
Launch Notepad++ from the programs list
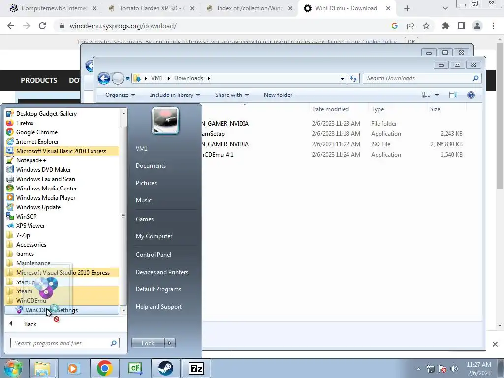click(31, 160)
